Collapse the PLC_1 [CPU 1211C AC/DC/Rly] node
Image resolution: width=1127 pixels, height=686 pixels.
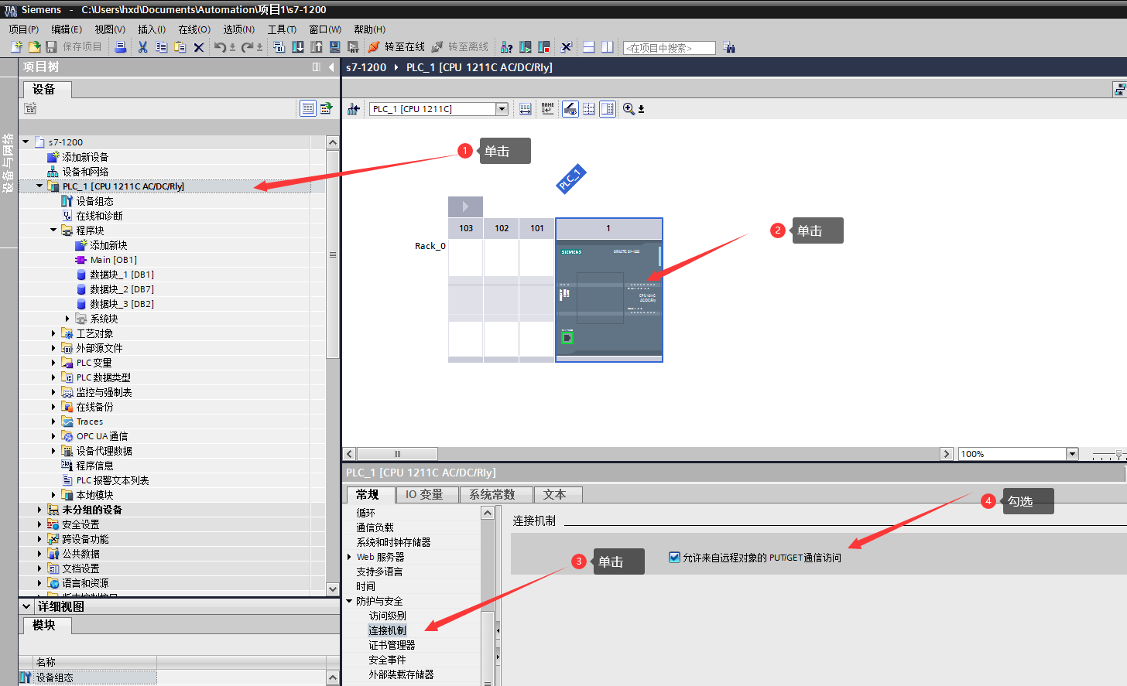(39, 186)
